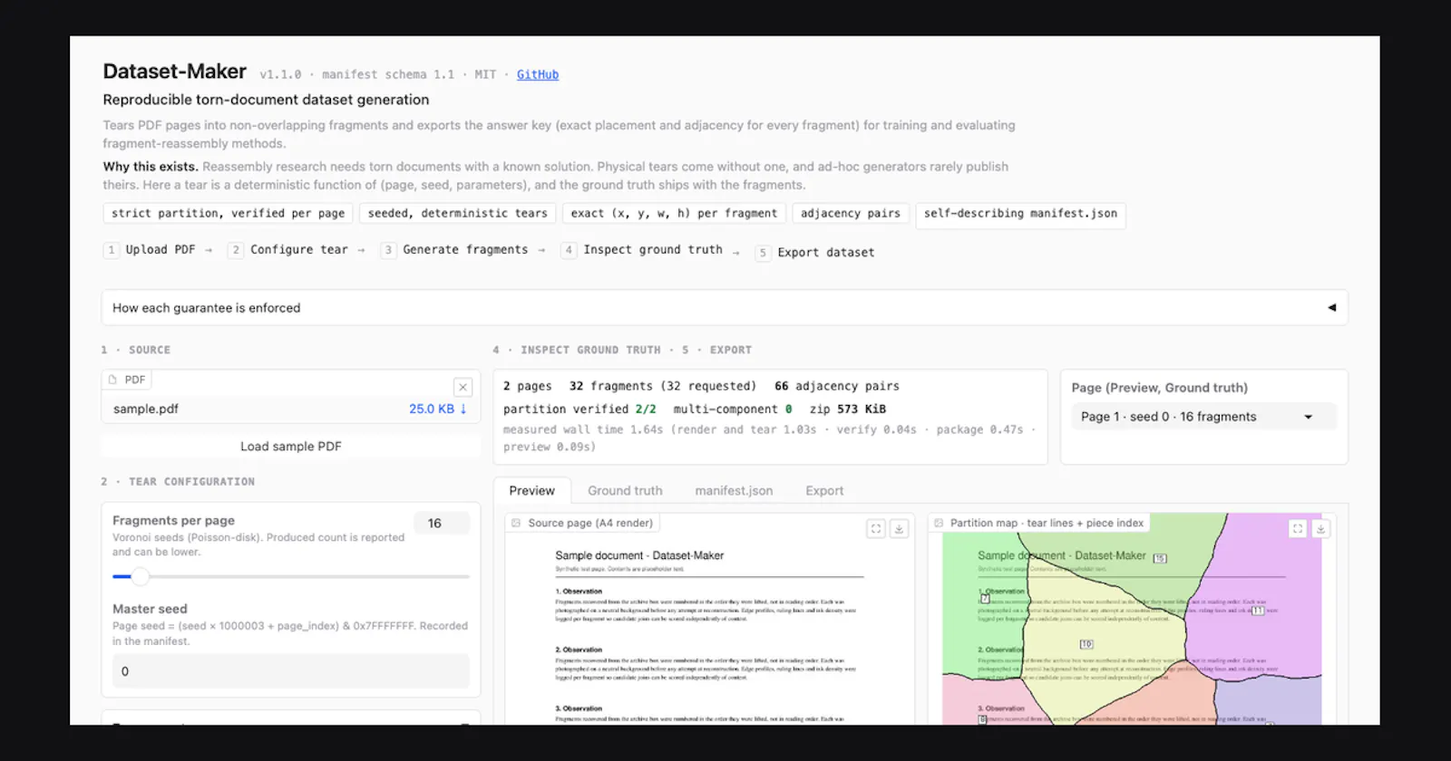Adjust the Fragments per page slider

click(x=291, y=576)
